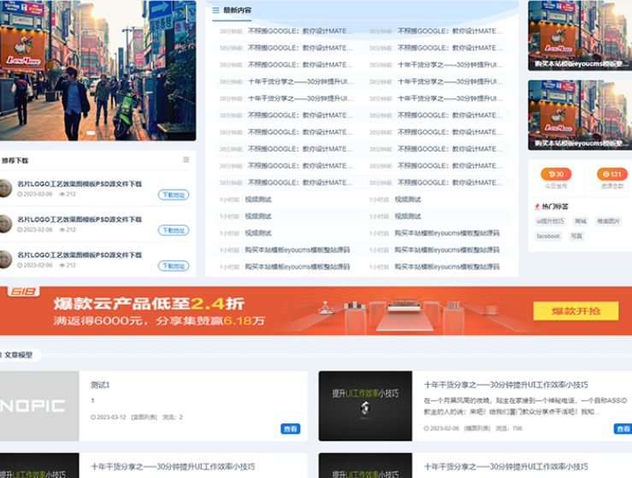Open the 唯美图片 tag
The height and width of the screenshot is (478, 632).
pos(609,221)
